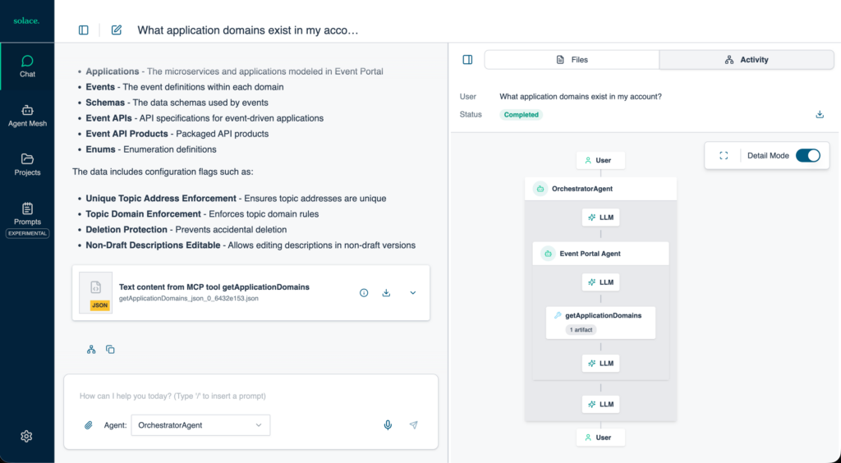This screenshot has height=463, width=841.
Task: Click the attach file paperclip icon
Action: [89, 425]
